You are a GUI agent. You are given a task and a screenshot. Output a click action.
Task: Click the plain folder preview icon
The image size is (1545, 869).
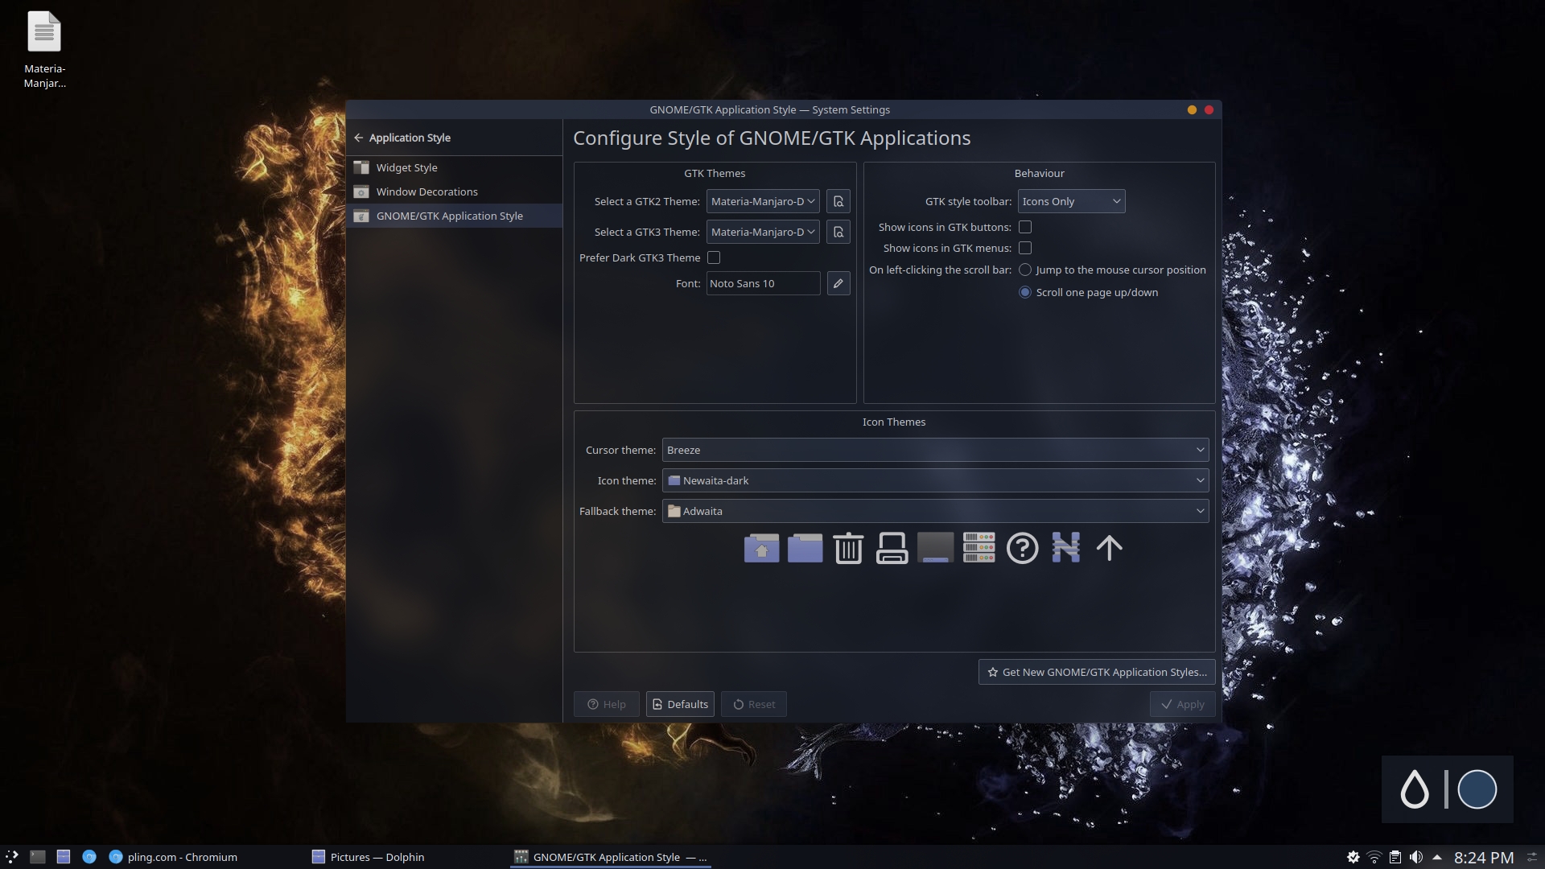(x=805, y=548)
